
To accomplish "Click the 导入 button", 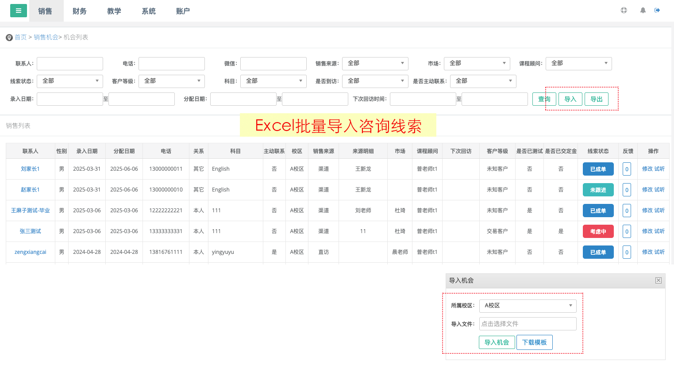I will [570, 99].
